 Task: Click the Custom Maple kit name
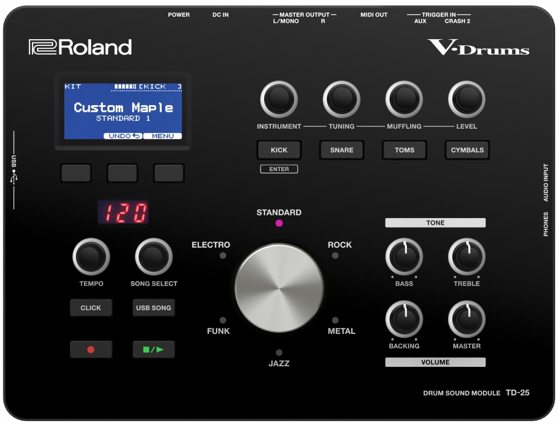click(x=123, y=107)
